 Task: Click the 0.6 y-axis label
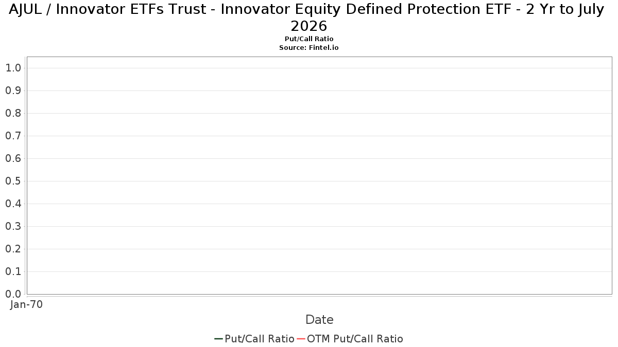tap(13, 158)
